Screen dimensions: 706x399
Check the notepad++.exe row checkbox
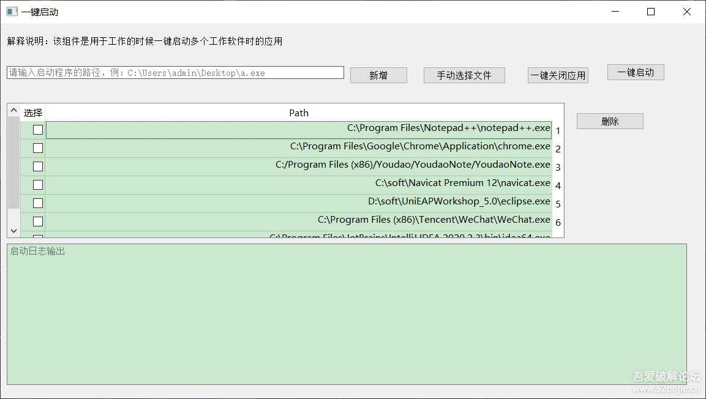(x=38, y=130)
